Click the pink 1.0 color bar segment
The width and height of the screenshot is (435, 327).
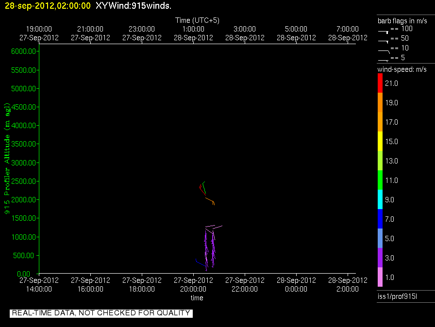click(380, 277)
